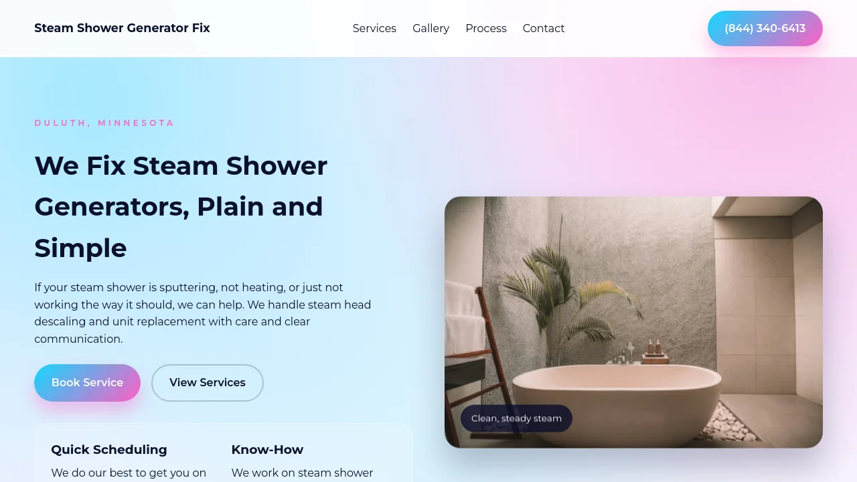This screenshot has height=482, width=857.
Task: Click the Book Service button
Action: [87, 383]
